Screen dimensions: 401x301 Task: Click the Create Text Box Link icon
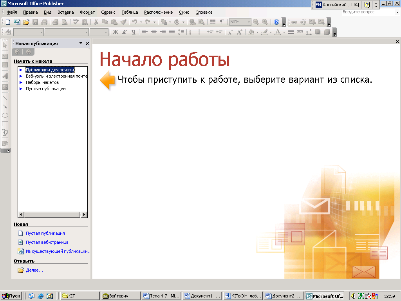pyautogui.click(x=294, y=22)
